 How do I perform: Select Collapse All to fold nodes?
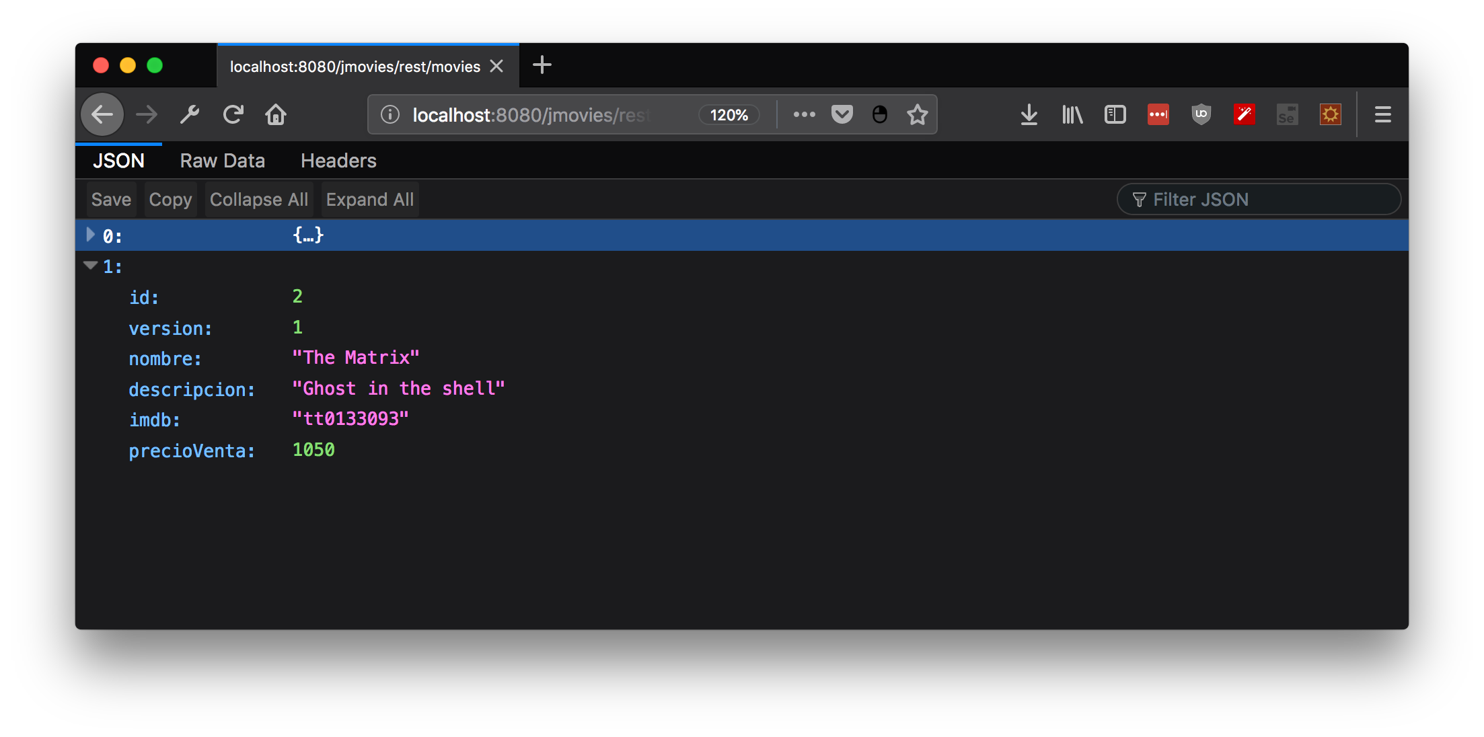pyautogui.click(x=258, y=198)
